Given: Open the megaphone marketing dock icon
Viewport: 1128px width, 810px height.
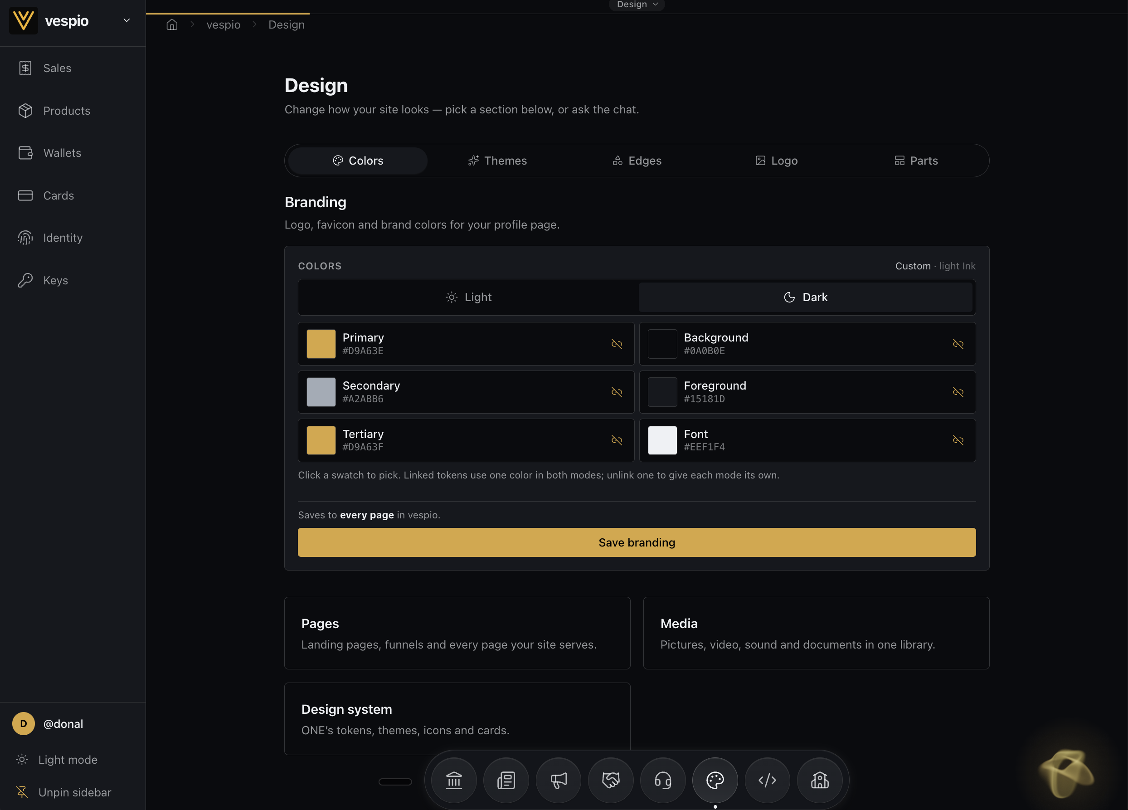Looking at the screenshot, I should click(558, 780).
